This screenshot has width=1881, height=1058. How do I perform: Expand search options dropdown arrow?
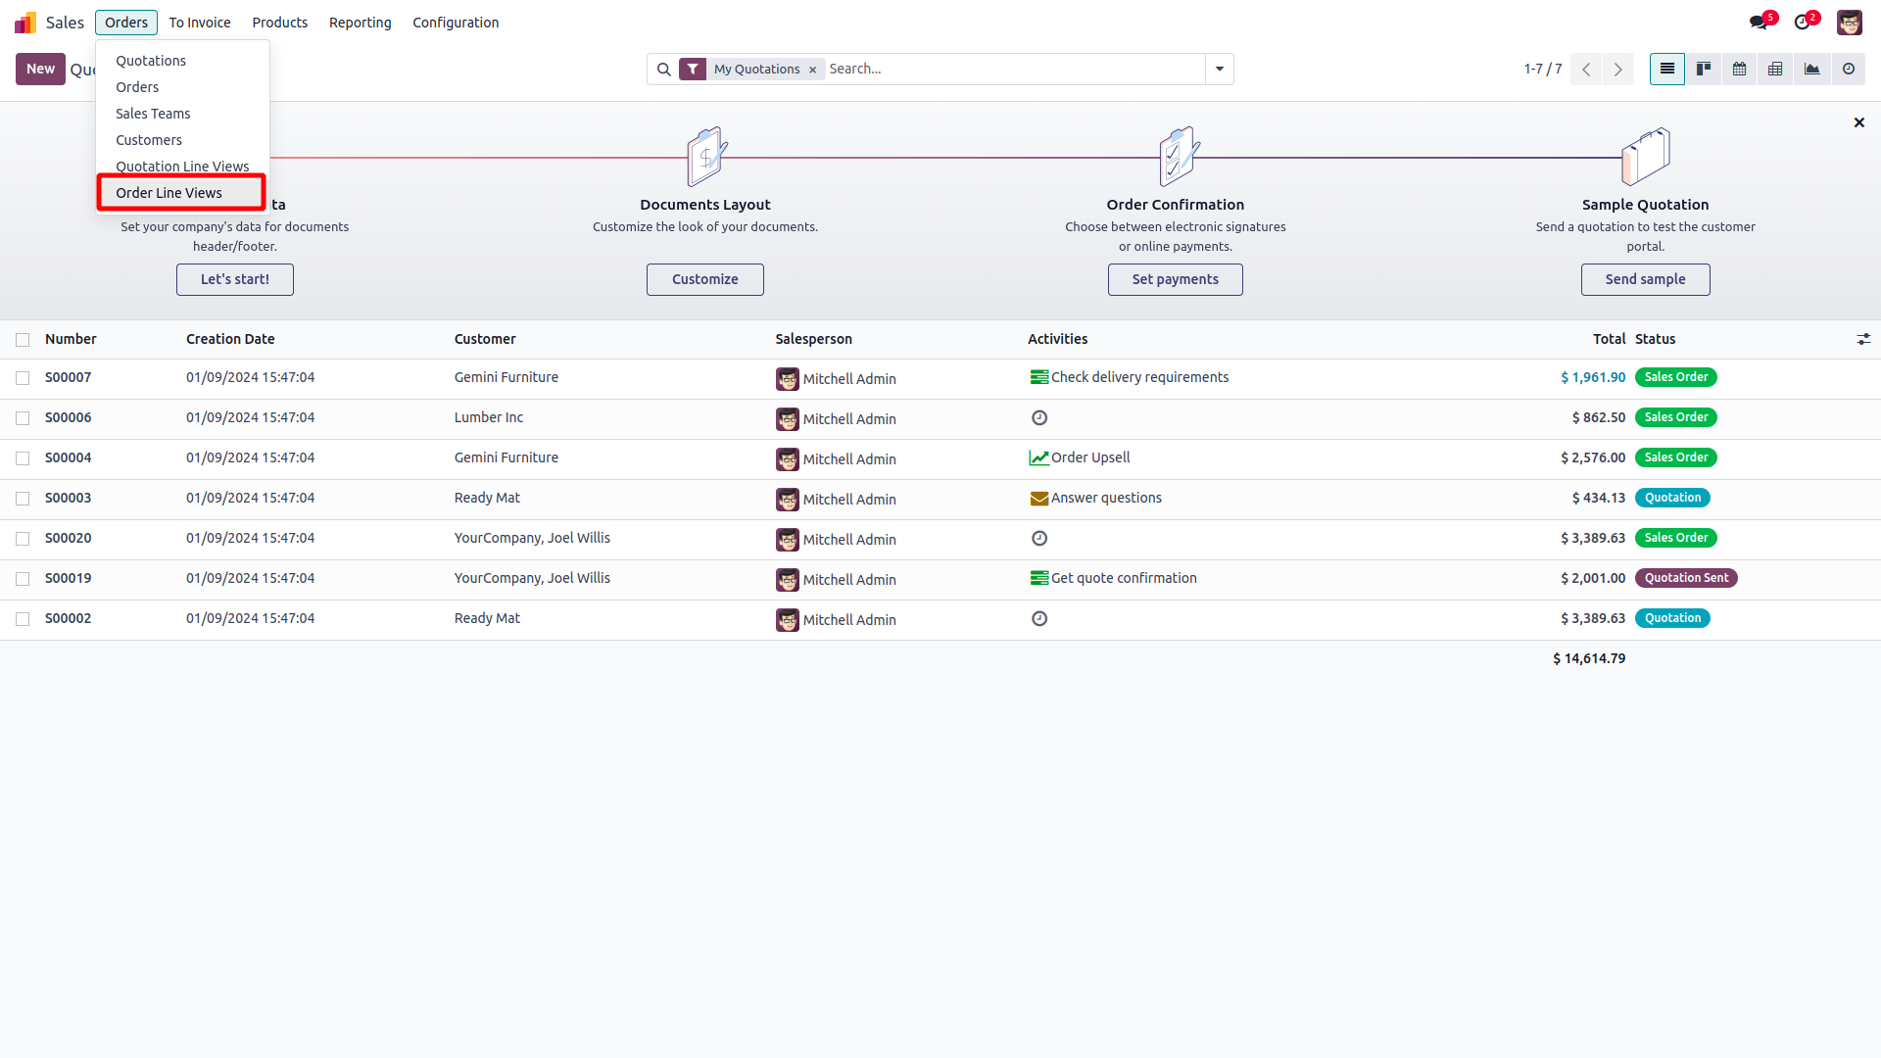[1220, 69]
